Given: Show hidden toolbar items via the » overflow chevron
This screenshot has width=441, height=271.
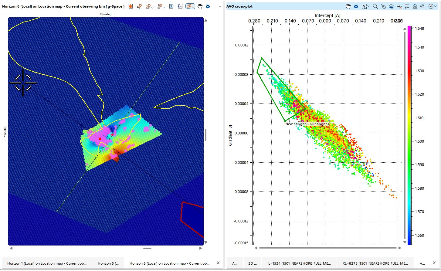Looking at the screenshot, I should coord(220,6).
